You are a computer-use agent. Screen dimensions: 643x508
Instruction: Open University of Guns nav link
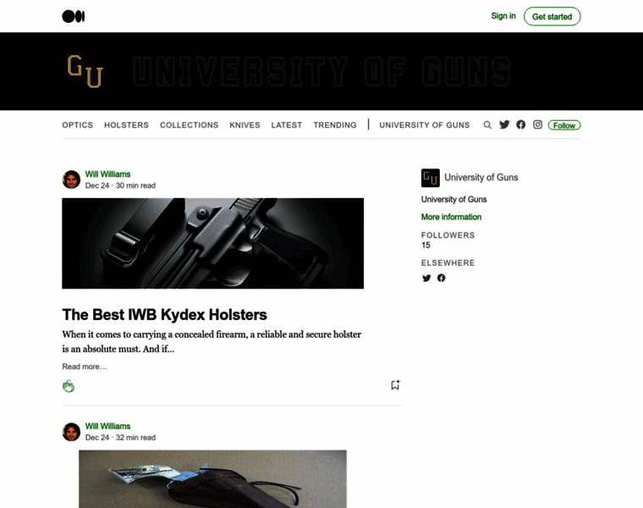coord(425,124)
